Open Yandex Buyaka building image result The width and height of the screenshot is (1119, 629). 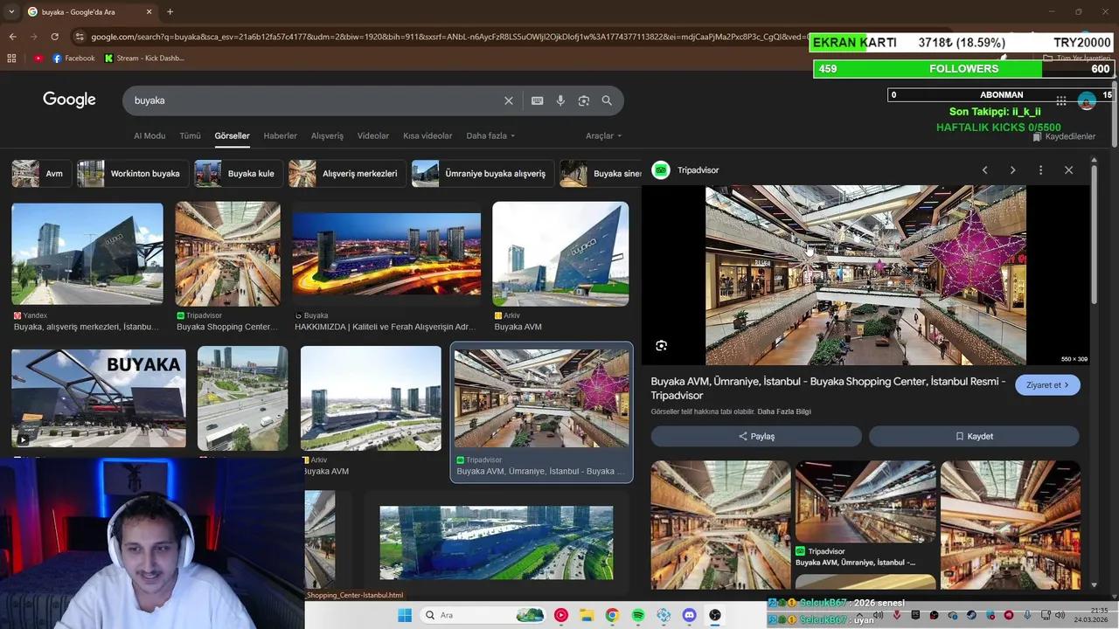[x=87, y=254]
